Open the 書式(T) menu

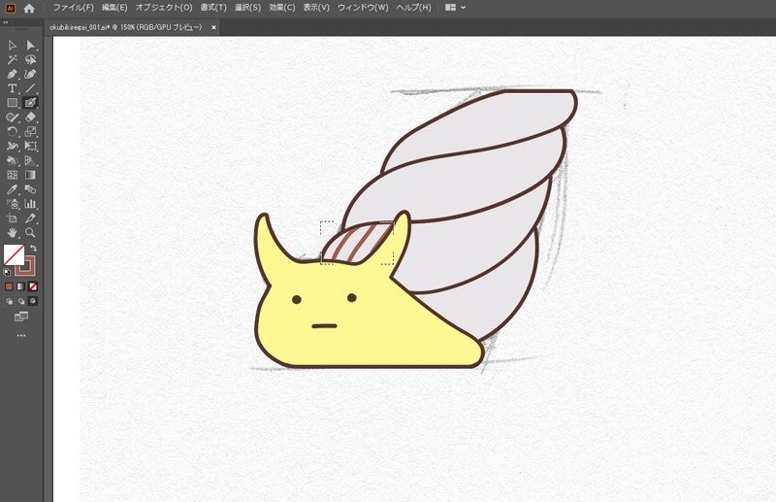[x=213, y=8]
